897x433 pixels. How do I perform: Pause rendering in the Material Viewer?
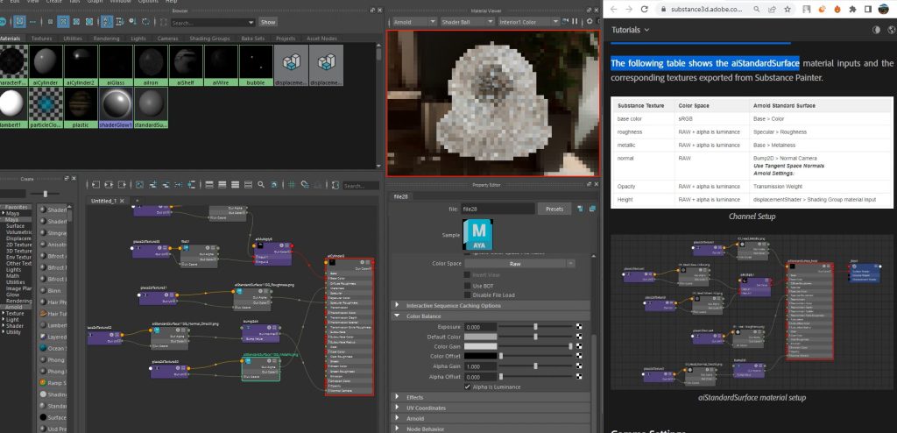click(x=575, y=22)
